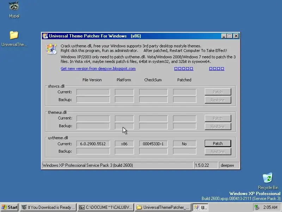Click uxtheme.dll current CheckSum 0004533D-1
The width and height of the screenshot is (282, 212).
coord(153,144)
